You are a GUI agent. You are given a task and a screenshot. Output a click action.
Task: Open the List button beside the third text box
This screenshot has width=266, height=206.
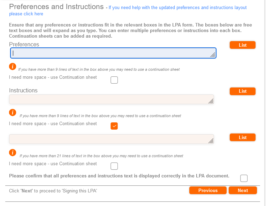point(243,137)
